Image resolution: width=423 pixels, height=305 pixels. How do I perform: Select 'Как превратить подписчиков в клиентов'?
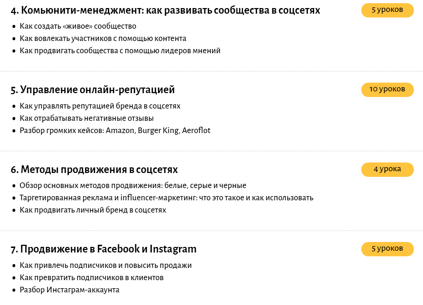point(91,278)
